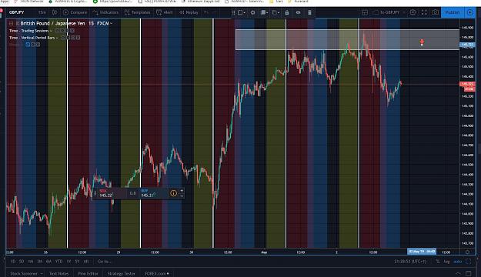Viewport: 481px width, 277px height.
Task: Click the Publish button
Action: tap(453, 12)
